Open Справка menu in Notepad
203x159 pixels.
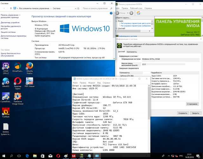click(x=107, y=83)
